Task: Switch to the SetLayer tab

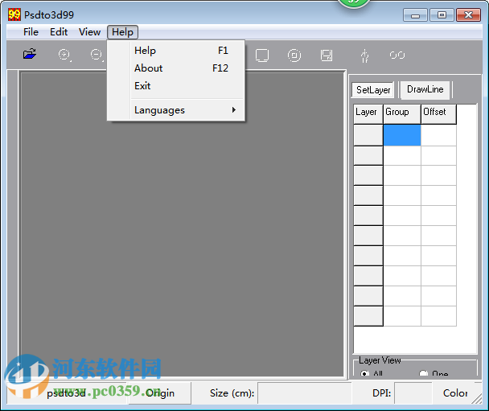Action: click(373, 90)
